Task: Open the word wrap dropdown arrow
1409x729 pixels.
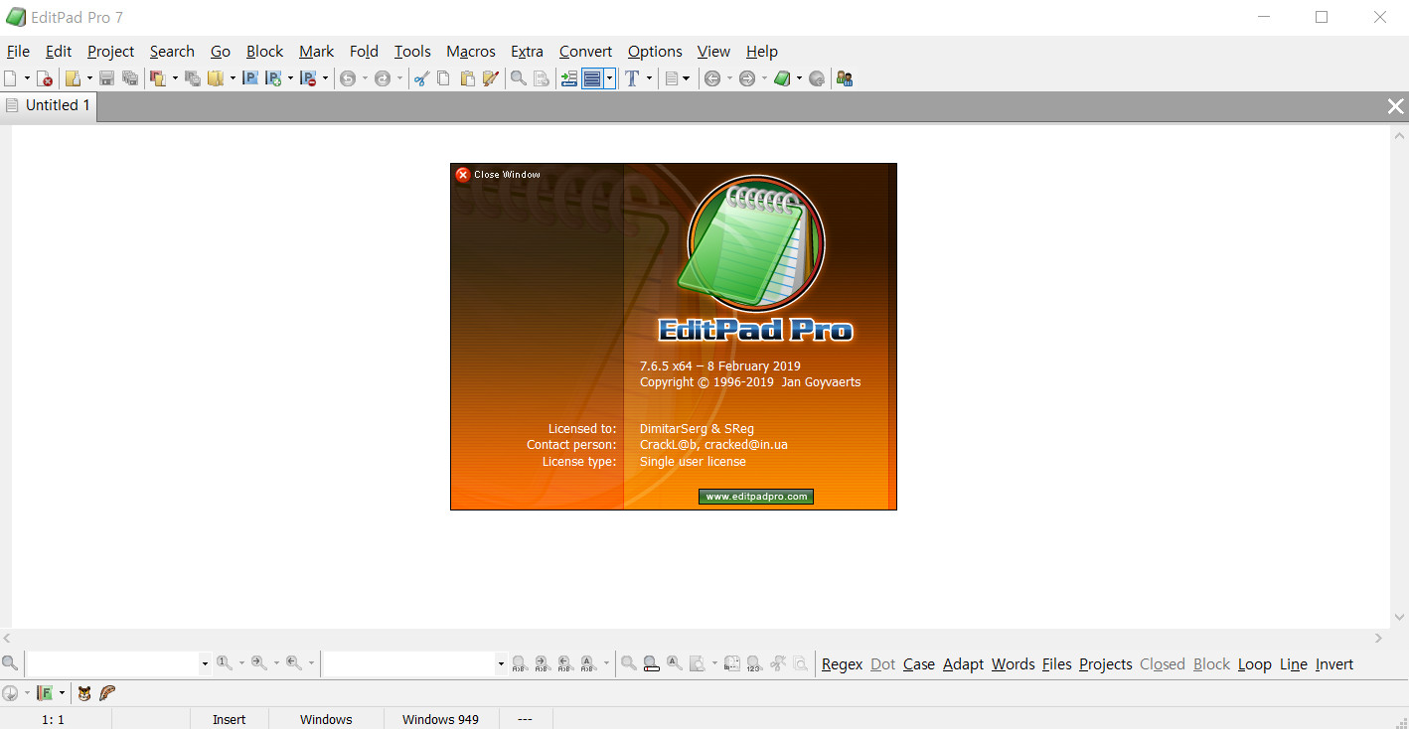Action: click(x=609, y=78)
